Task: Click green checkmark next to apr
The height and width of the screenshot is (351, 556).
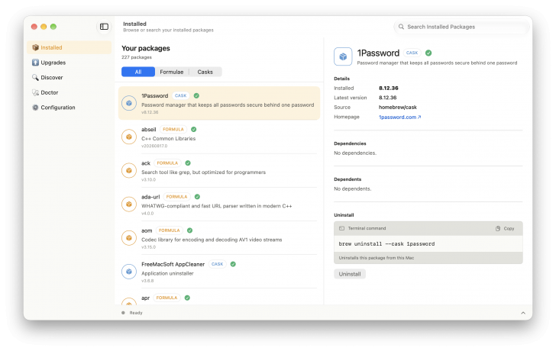Action: [187, 298]
